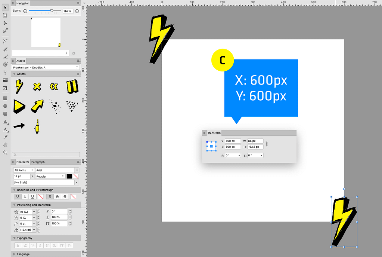Open the Frankentoon - Doodles A category dropdown
Viewport: 382px width, 257px height.
click(46, 67)
